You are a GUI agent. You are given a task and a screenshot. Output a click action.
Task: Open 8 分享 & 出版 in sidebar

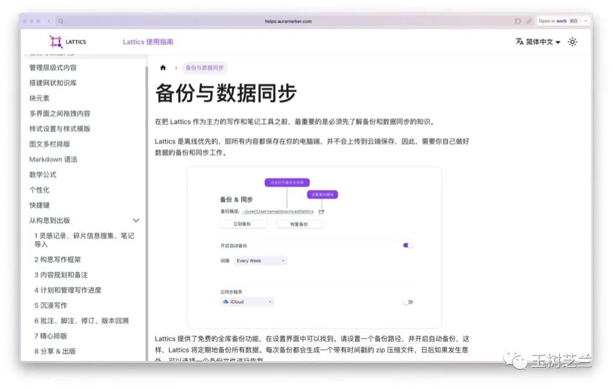[x=55, y=351]
